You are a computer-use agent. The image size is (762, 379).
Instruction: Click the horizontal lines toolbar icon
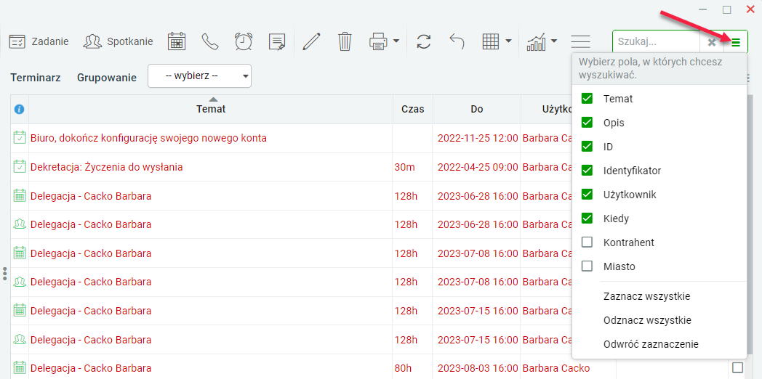pos(580,41)
